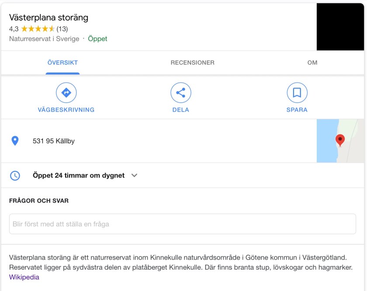Click the VÄGBESKRIVNING label

coord(66,110)
